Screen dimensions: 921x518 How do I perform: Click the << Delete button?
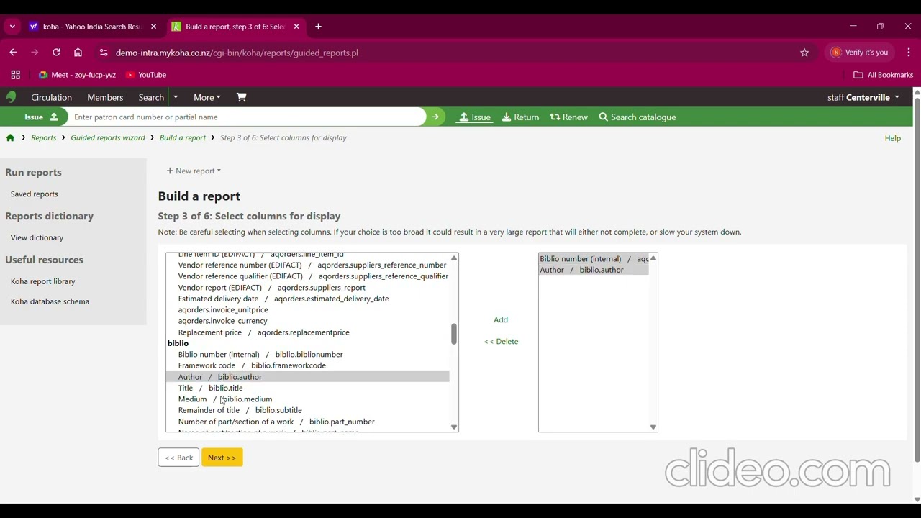point(501,342)
